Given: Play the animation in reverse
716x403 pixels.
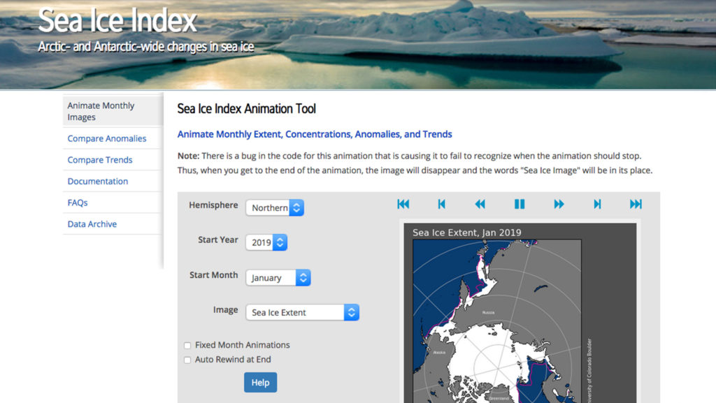Looking at the screenshot, I should click(480, 204).
